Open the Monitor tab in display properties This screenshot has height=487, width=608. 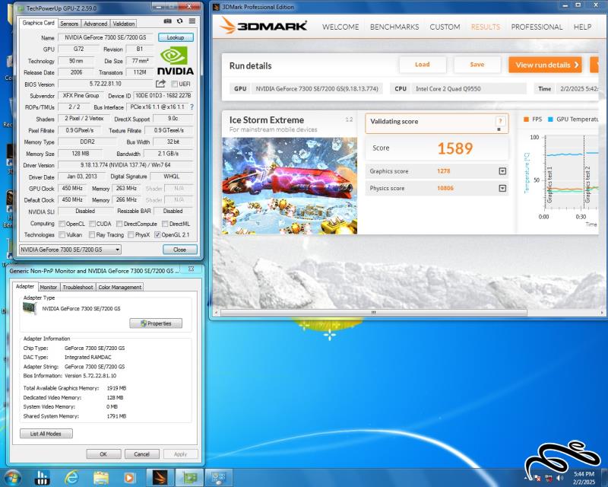(49, 287)
